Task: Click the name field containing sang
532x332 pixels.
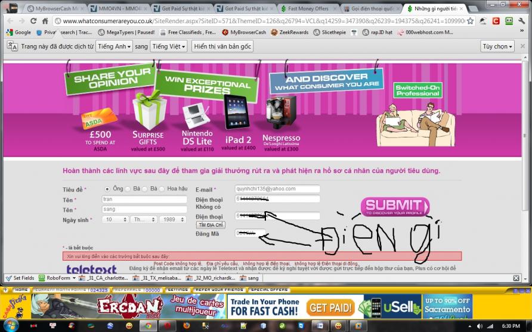Action: 144,209
